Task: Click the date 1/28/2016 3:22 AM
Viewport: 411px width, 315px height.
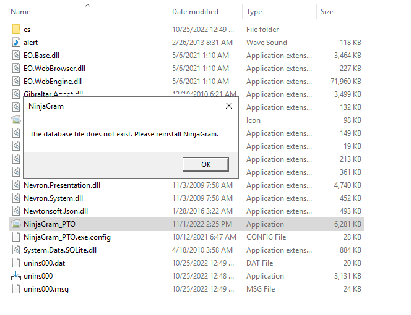Action: coord(202,211)
